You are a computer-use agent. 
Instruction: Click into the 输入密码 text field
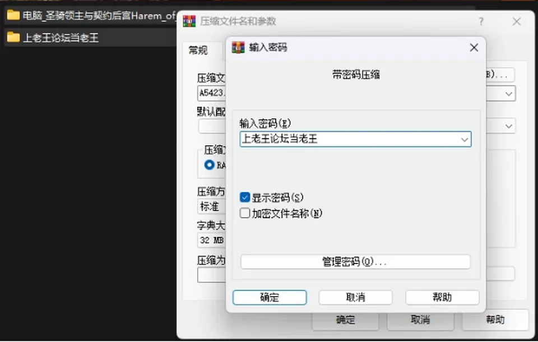pos(350,140)
